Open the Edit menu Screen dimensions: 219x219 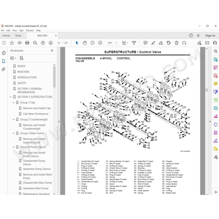8,30
